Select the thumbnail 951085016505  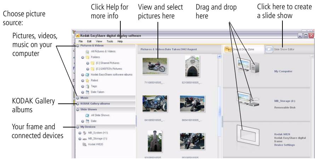192,141
